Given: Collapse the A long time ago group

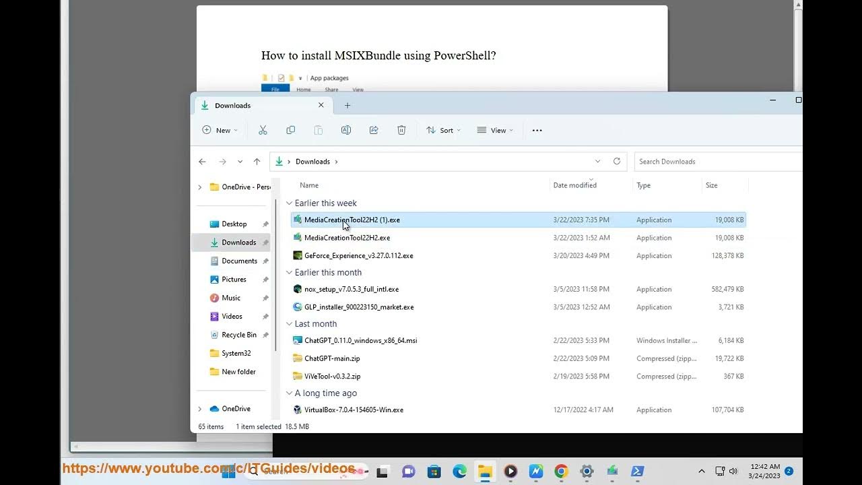Looking at the screenshot, I should 290,393.
